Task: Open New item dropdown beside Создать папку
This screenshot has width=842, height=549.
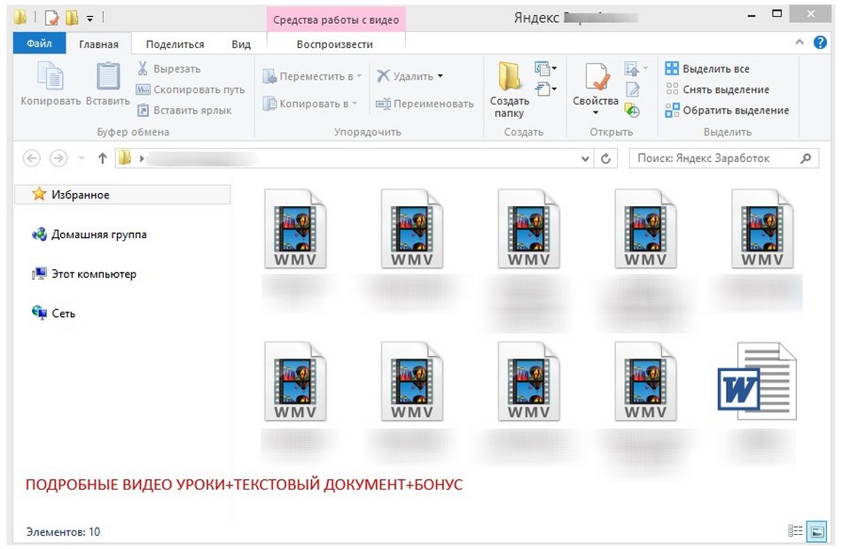Action: coord(546,68)
